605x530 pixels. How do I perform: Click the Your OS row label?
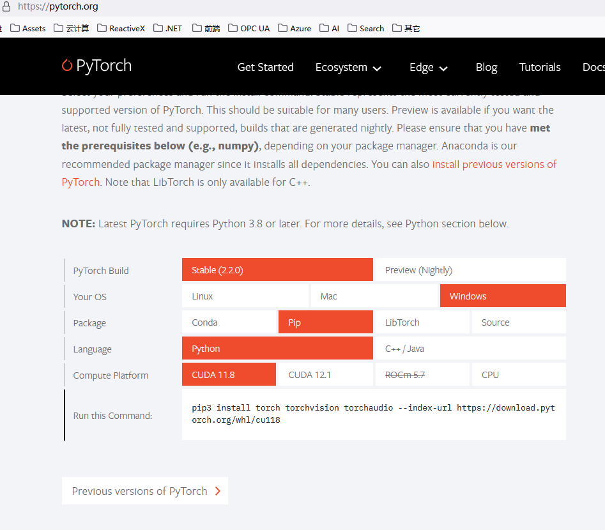pos(90,297)
